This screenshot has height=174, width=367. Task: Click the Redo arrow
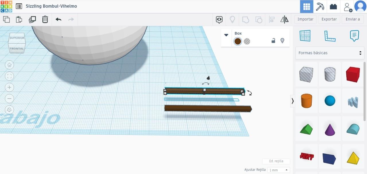[71, 19]
